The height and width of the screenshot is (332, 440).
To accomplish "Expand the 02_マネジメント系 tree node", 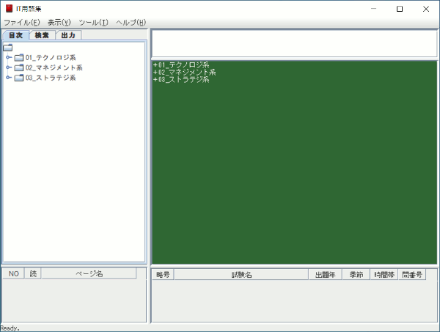I will point(9,67).
